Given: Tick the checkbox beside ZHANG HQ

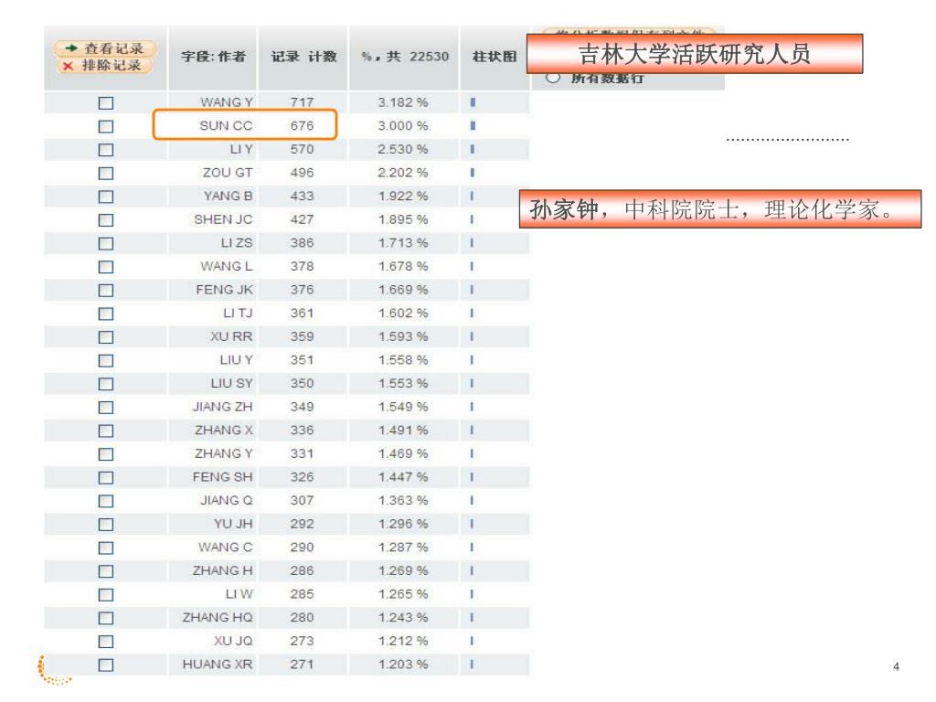Looking at the screenshot, I should point(106,618).
